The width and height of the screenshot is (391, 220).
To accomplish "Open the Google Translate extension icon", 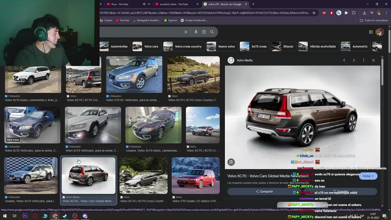I will pos(339,13).
